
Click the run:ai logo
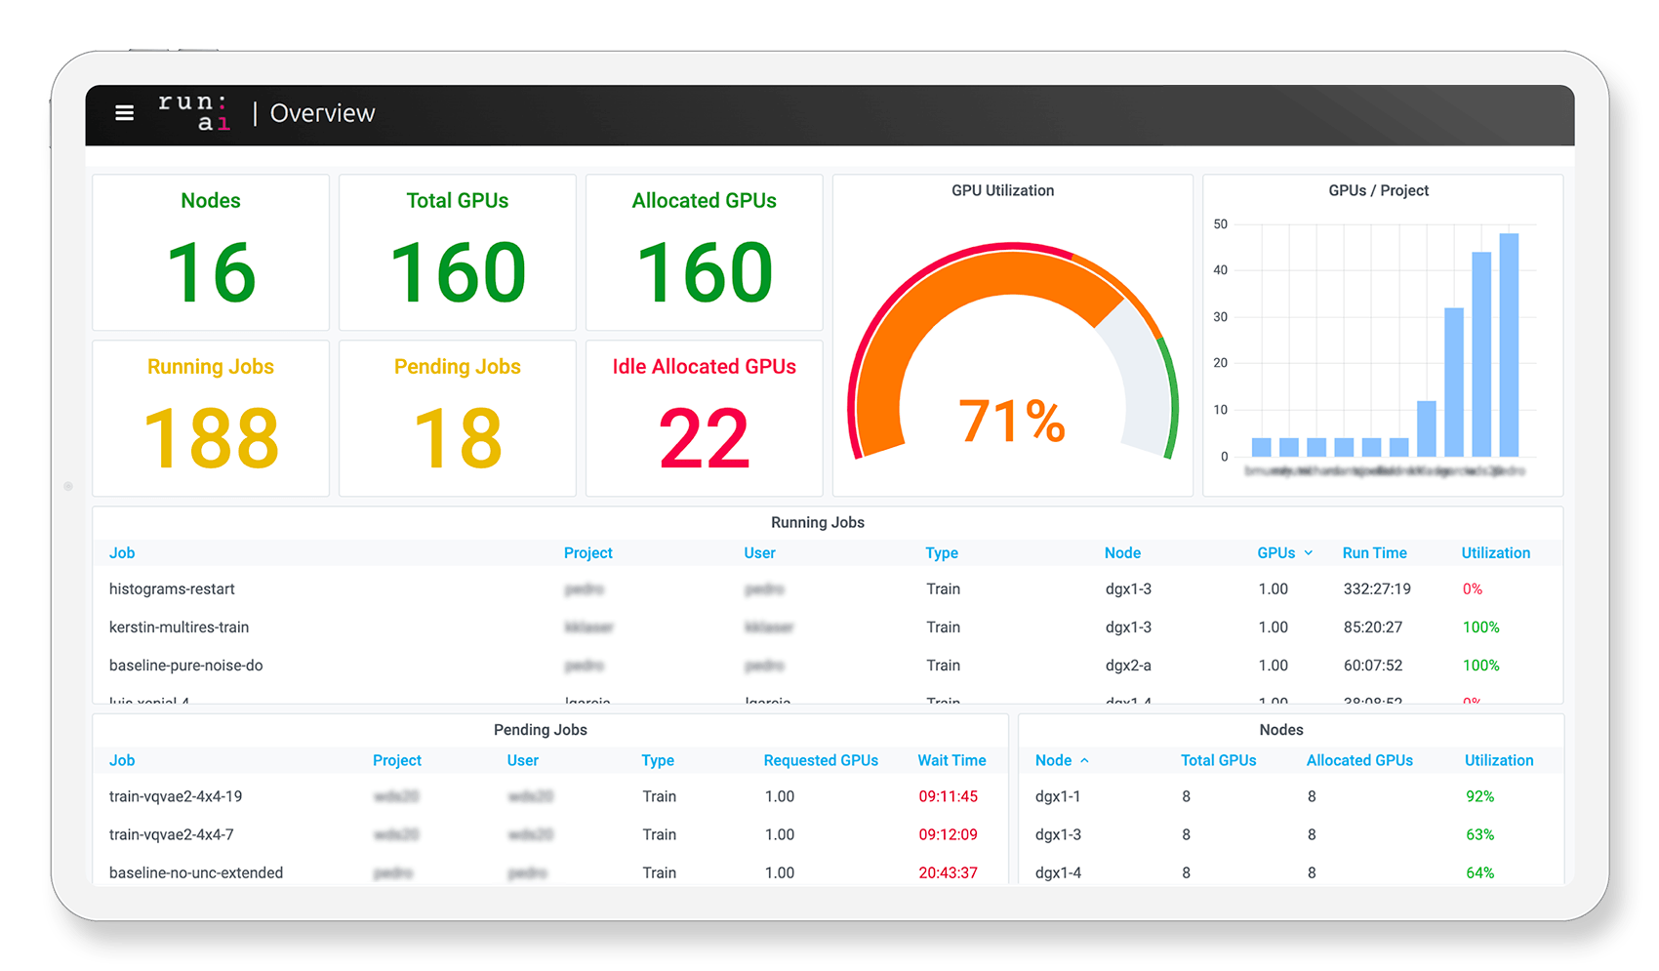194,112
